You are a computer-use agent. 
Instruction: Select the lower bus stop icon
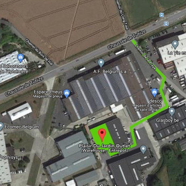click(166, 23)
